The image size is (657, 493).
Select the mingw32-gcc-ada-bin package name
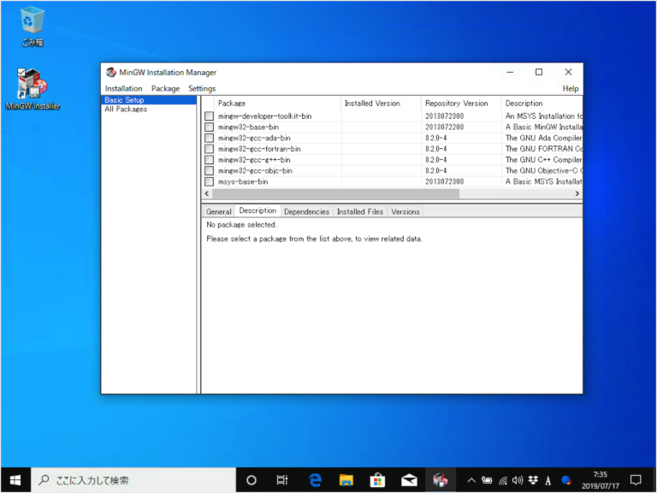coord(254,138)
